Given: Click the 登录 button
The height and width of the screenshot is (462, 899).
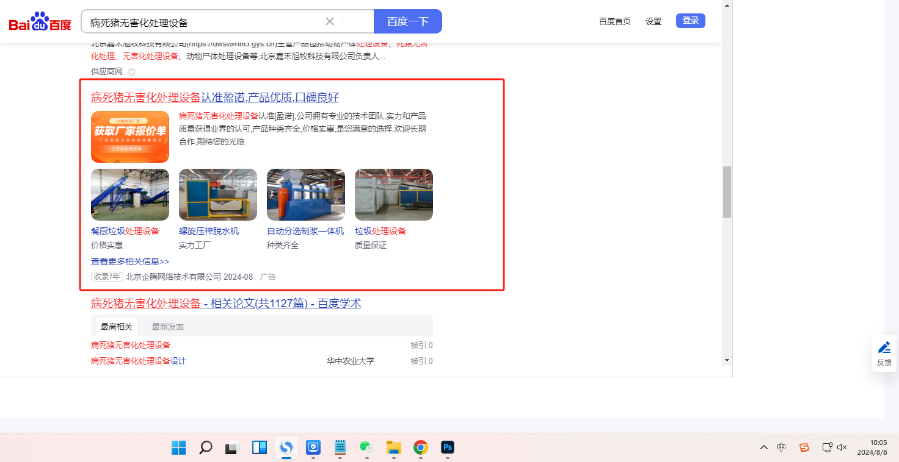Looking at the screenshot, I should point(691,21).
